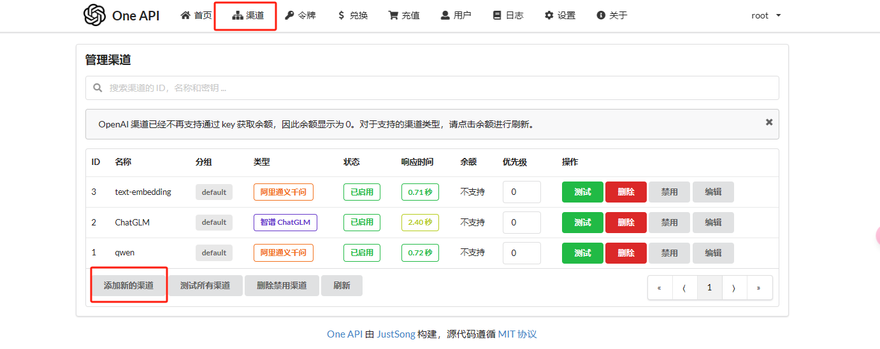Click the qwen channel name
Screen dimensions: 880x349
(x=125, y=253)
